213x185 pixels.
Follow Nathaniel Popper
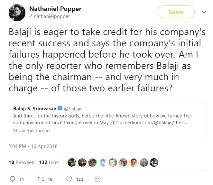tap(176, 12)
